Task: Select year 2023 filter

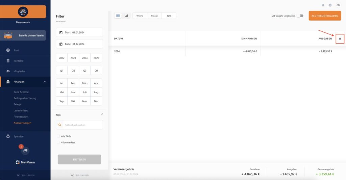Action: (x=73, y=58)
